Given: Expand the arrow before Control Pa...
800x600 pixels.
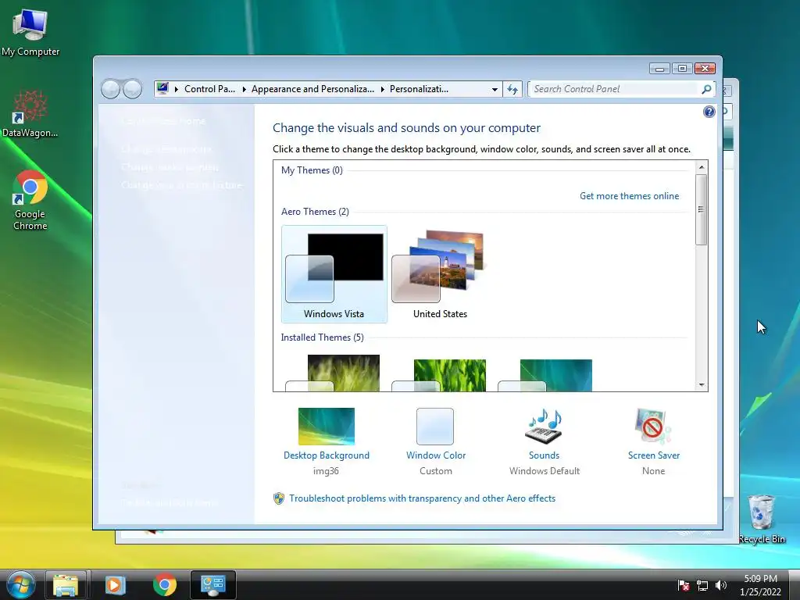Looking at the screenshot, I should point(176,89).
